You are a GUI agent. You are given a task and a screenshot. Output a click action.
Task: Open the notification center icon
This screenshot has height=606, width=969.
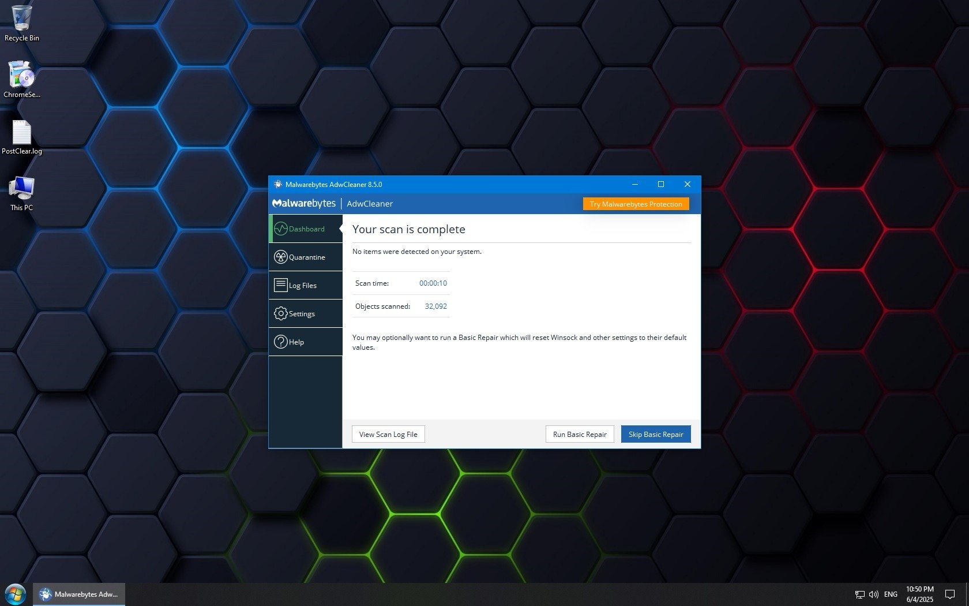pos(949,594)
